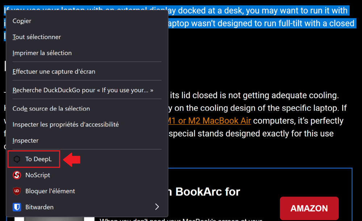Click the Bitwarden shield icon
The image size is (362, 221).
(17, 207)
